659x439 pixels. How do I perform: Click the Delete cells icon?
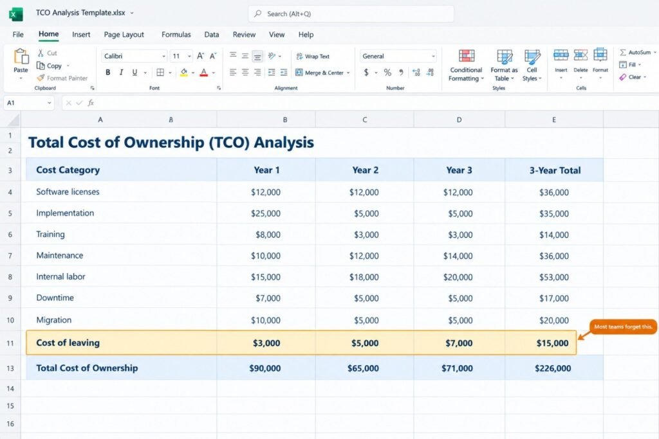581,55
